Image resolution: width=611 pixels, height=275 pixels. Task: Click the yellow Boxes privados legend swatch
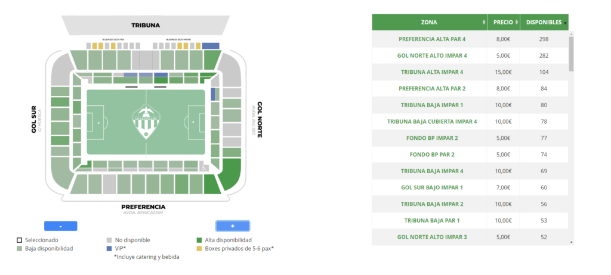coord(199,248)
